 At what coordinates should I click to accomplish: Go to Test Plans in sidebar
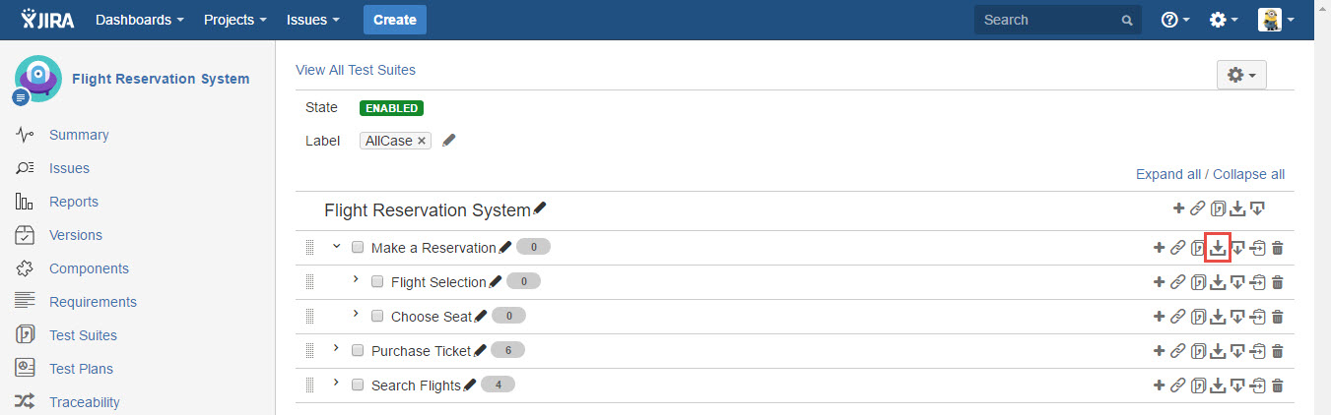[x=81, y=369]
